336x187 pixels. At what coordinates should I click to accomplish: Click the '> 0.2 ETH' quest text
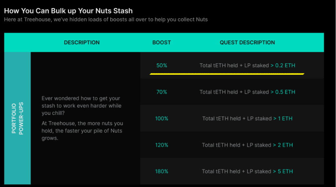click(x=283, y=65)
